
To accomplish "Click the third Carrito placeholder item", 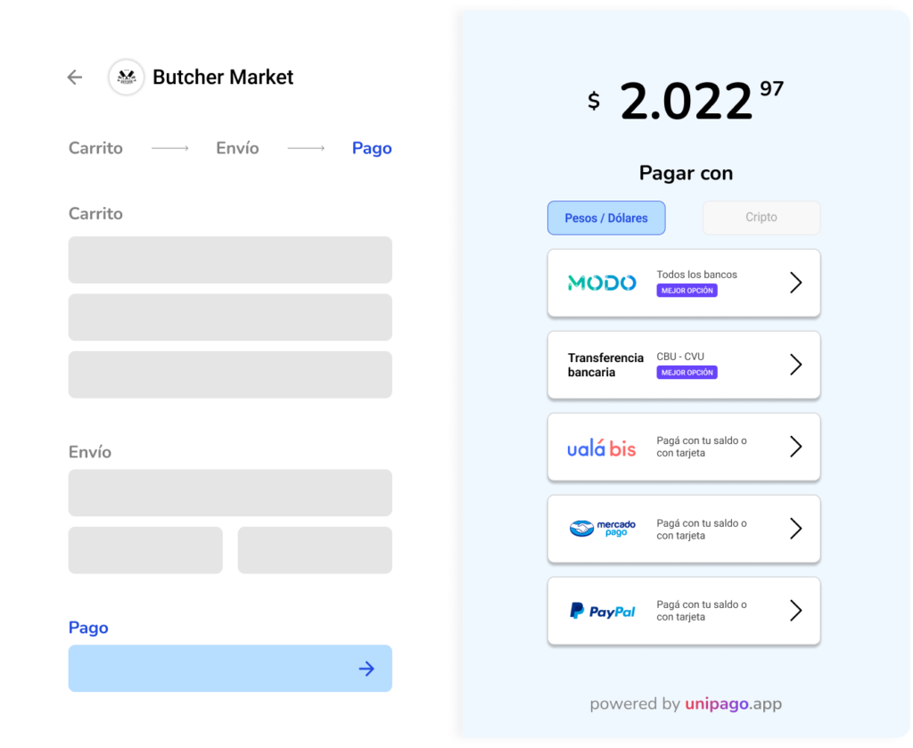I will (x=230, y=374).
